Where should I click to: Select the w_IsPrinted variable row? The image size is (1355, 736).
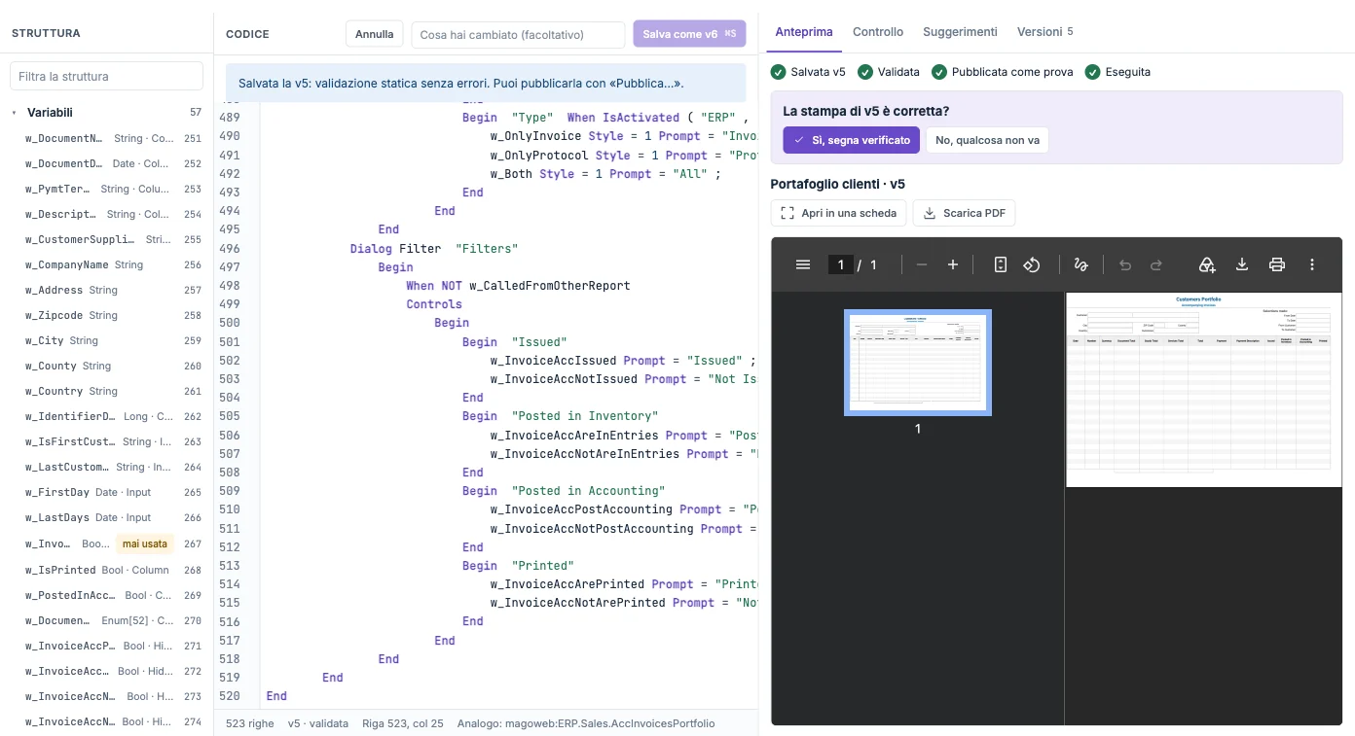106,570
